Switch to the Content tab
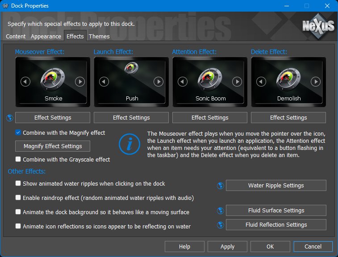Viewport: 338px width, 257px height. pyautogui.click(x=16, y=37)
